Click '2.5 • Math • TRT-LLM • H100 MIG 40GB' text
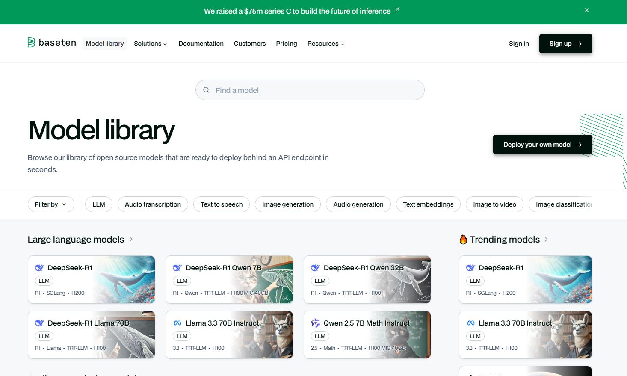This screenshot has width=627, height=376. (x=358, y=348)
